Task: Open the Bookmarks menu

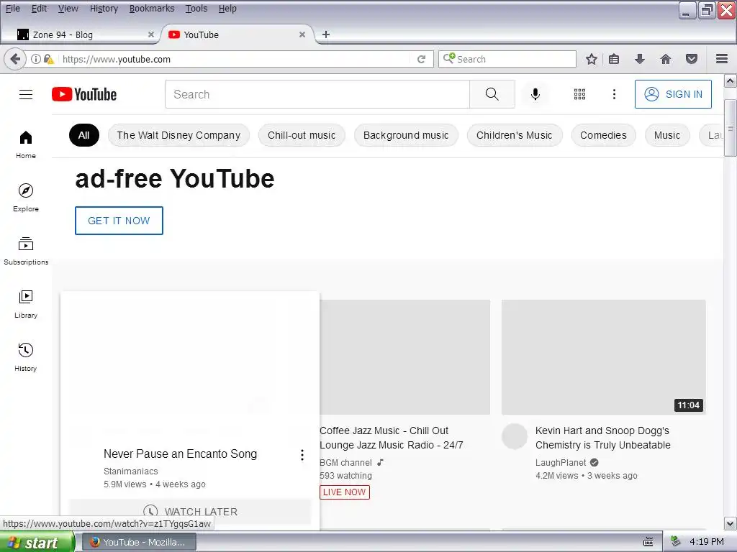Action: tap(152, 9)
